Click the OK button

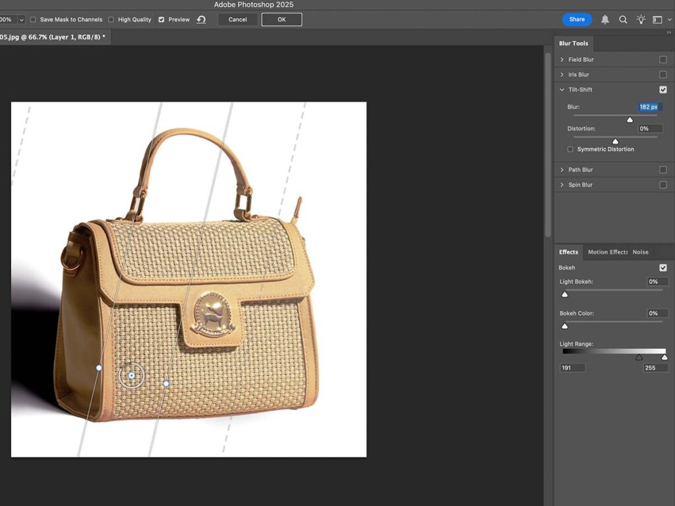click(x=281, y=19)
